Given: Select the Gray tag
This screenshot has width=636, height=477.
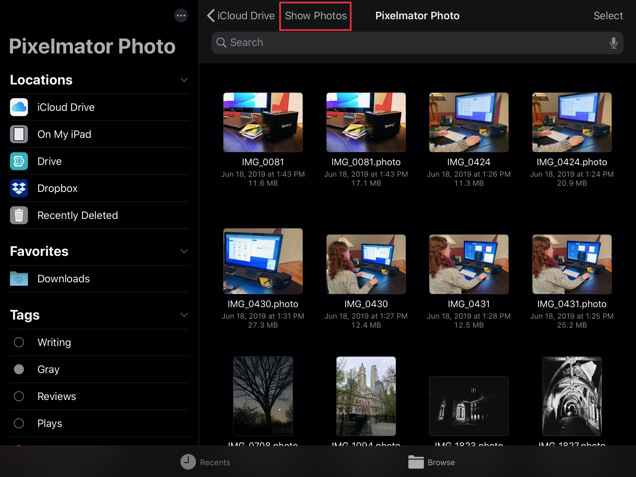Looking at the screenshot, I should 99,369.
